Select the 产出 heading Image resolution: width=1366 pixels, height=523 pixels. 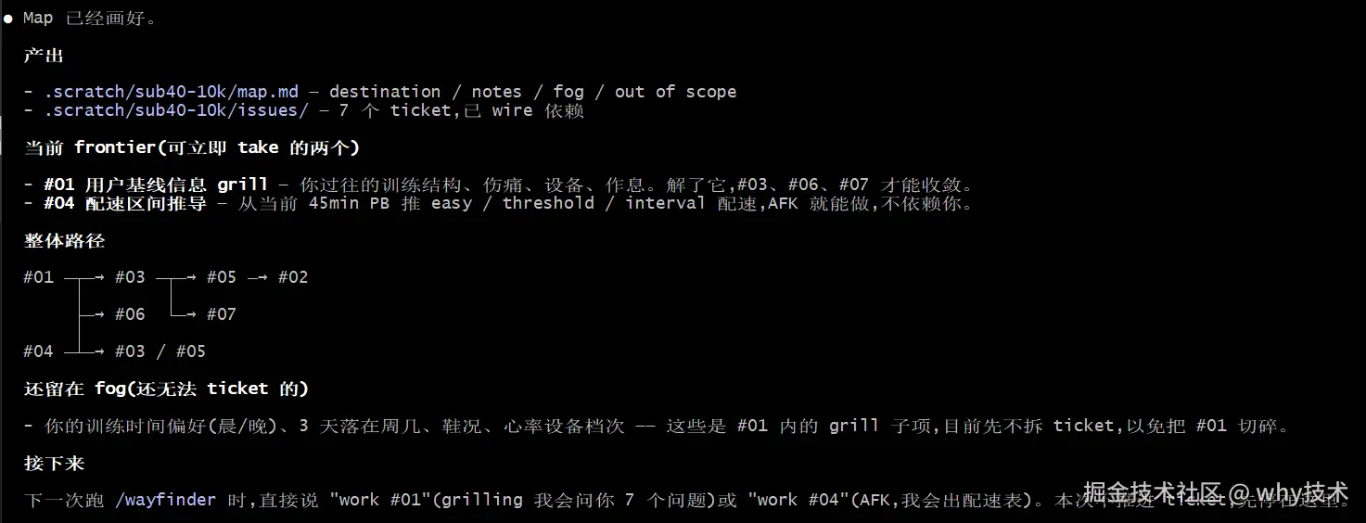[44, 56]
